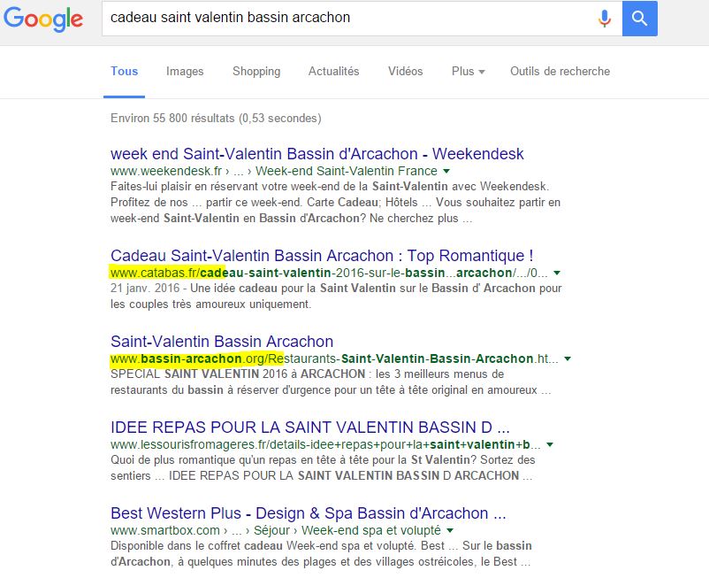Expand the Plus dropdown menu
The image size is (709, 578).
pyautogui.click(x=468, y=72)
